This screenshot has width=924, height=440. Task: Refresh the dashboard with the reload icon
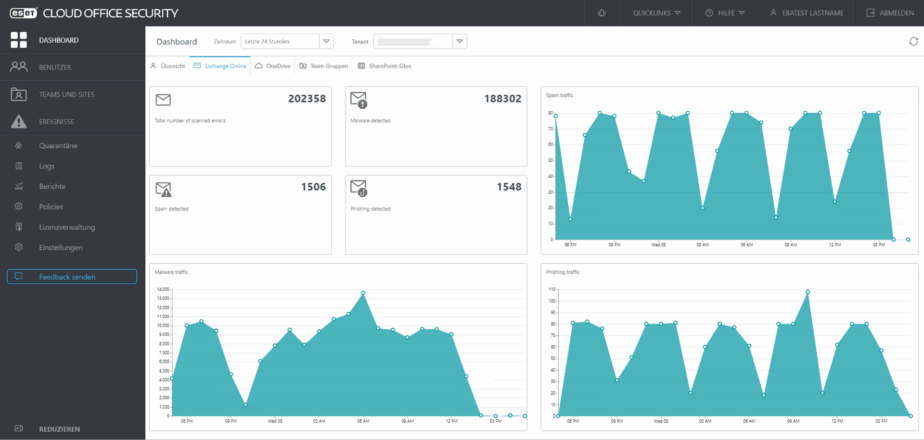[x=913, y=41]
